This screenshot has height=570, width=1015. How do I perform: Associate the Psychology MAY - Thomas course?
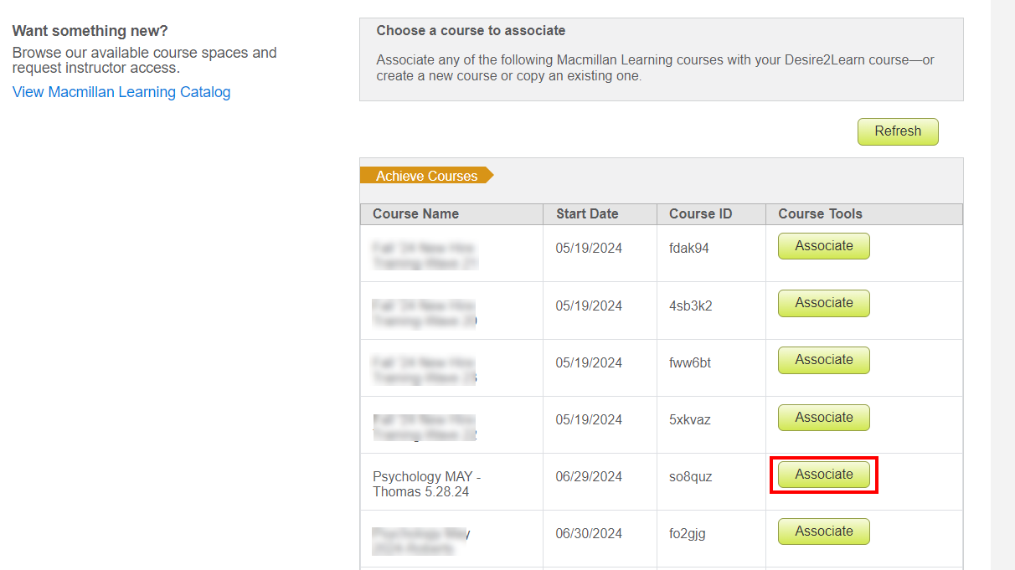(x=823, y=475)
